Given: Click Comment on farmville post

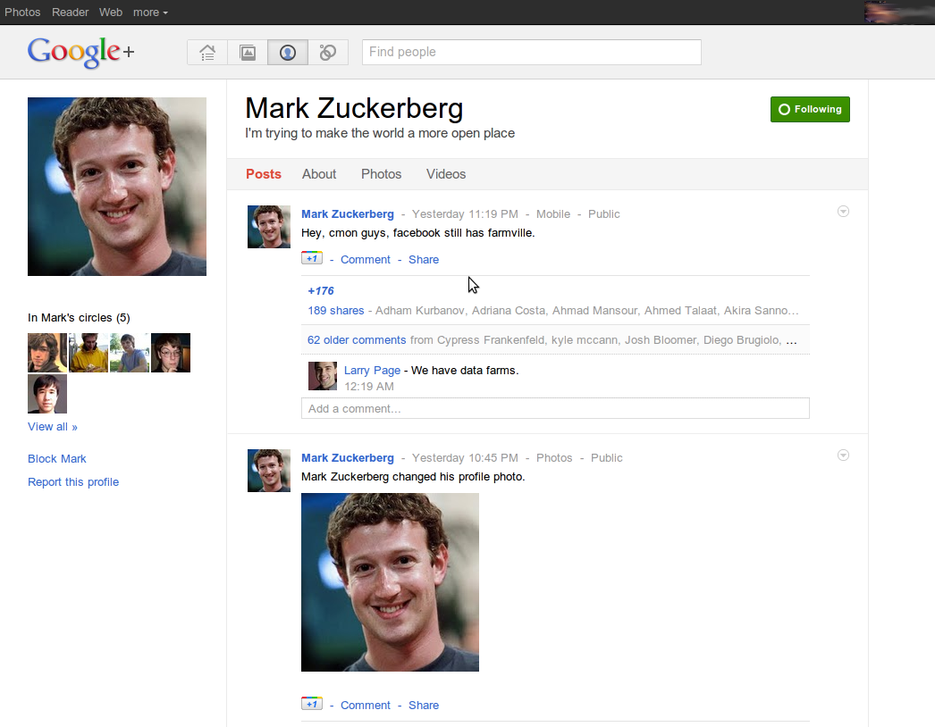Looking at the screenshot, I should tap(366, 259).
